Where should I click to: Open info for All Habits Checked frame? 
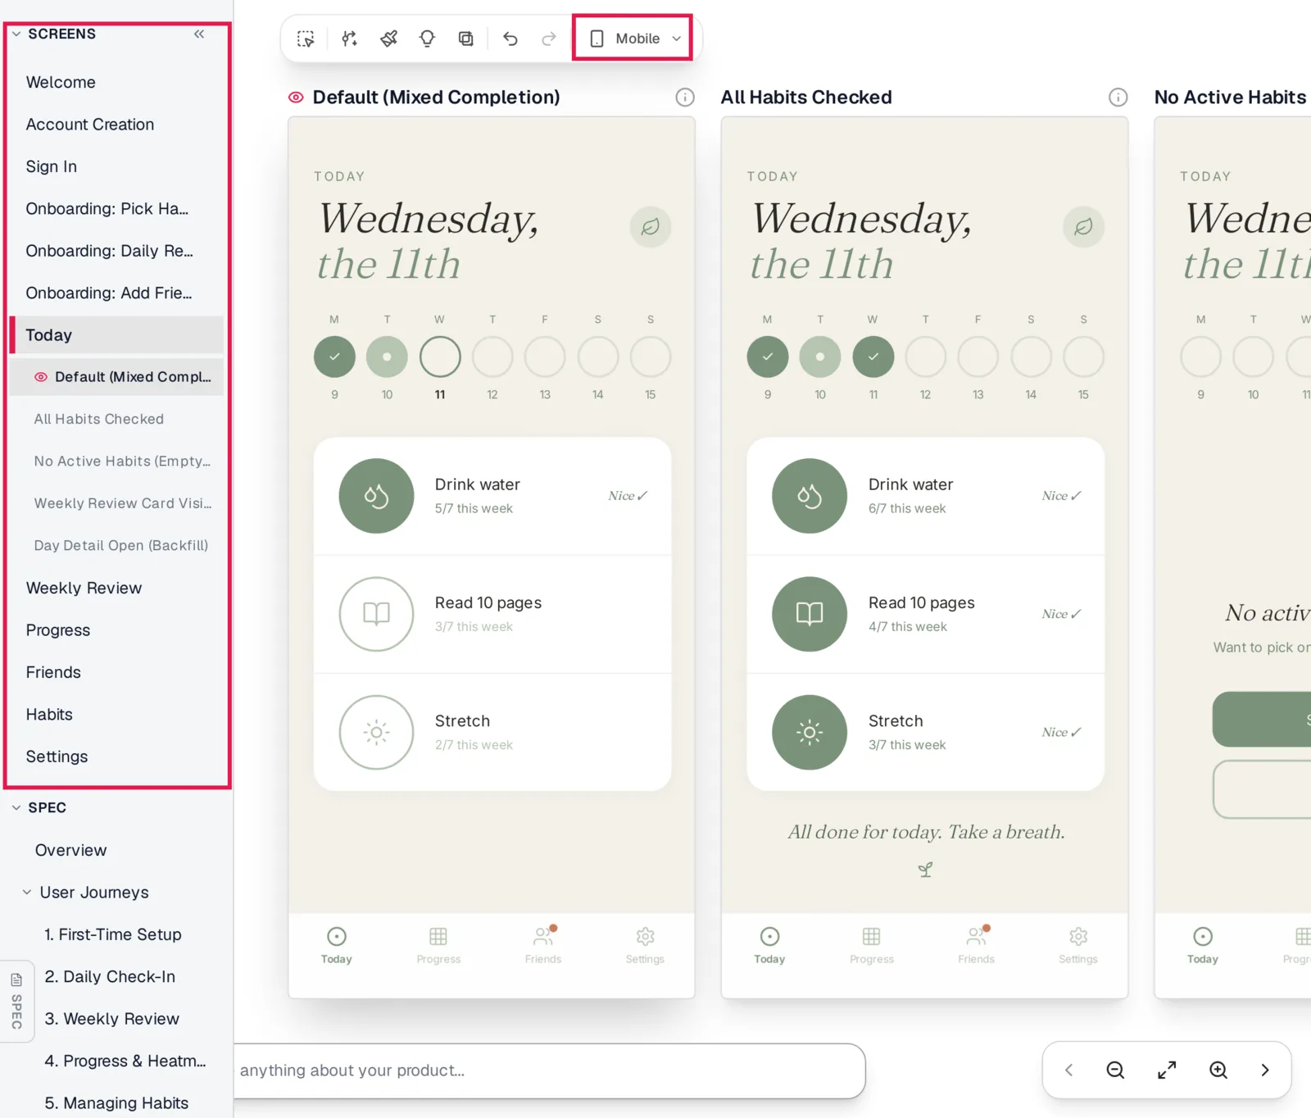coord(1118,98)
